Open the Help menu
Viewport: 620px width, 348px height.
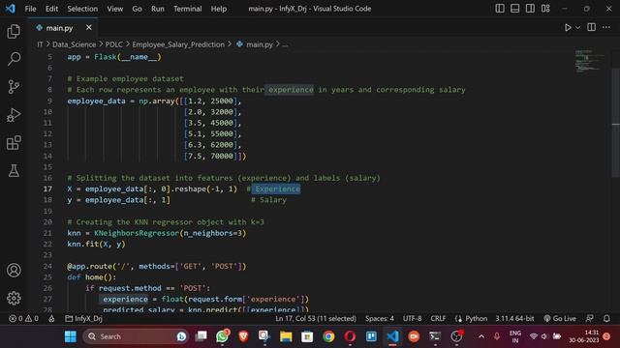218,9
